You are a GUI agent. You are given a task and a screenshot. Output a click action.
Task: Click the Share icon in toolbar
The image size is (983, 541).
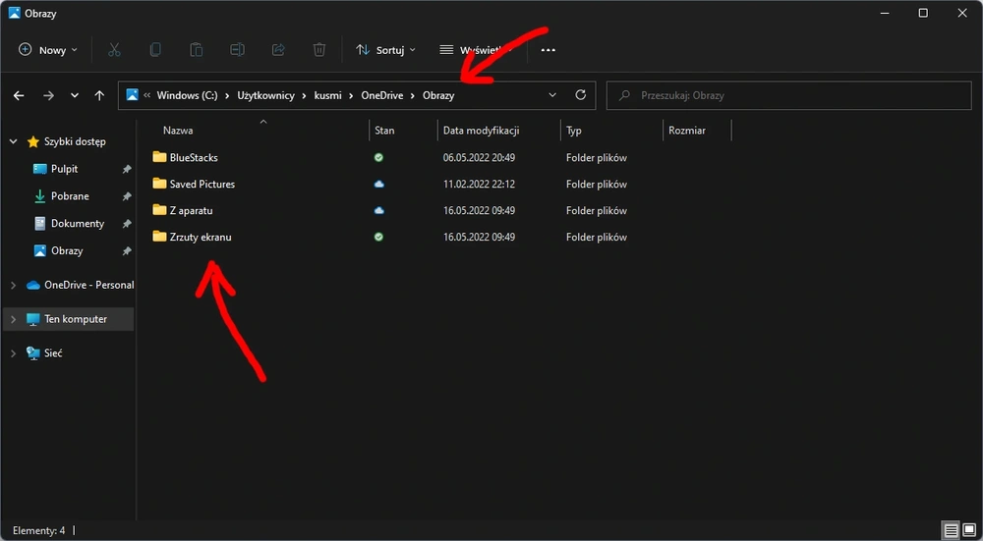(278, 50)
